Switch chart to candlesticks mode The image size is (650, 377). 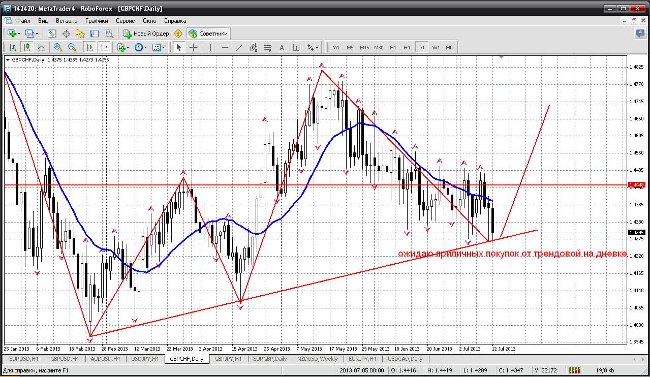[26, 47]
